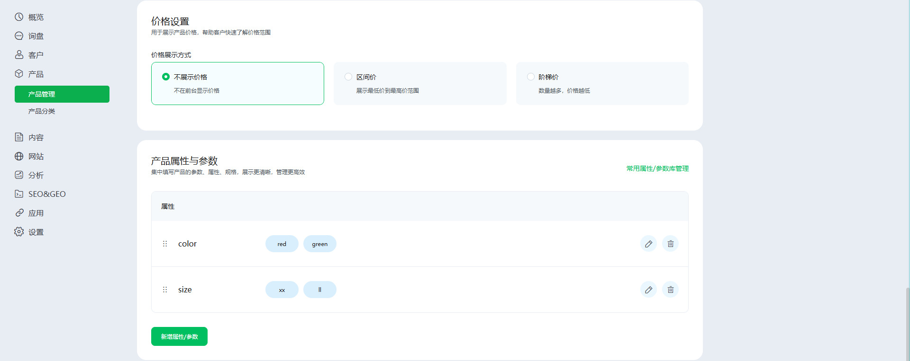Go to 分析 in the sidebar

(36, 175)
